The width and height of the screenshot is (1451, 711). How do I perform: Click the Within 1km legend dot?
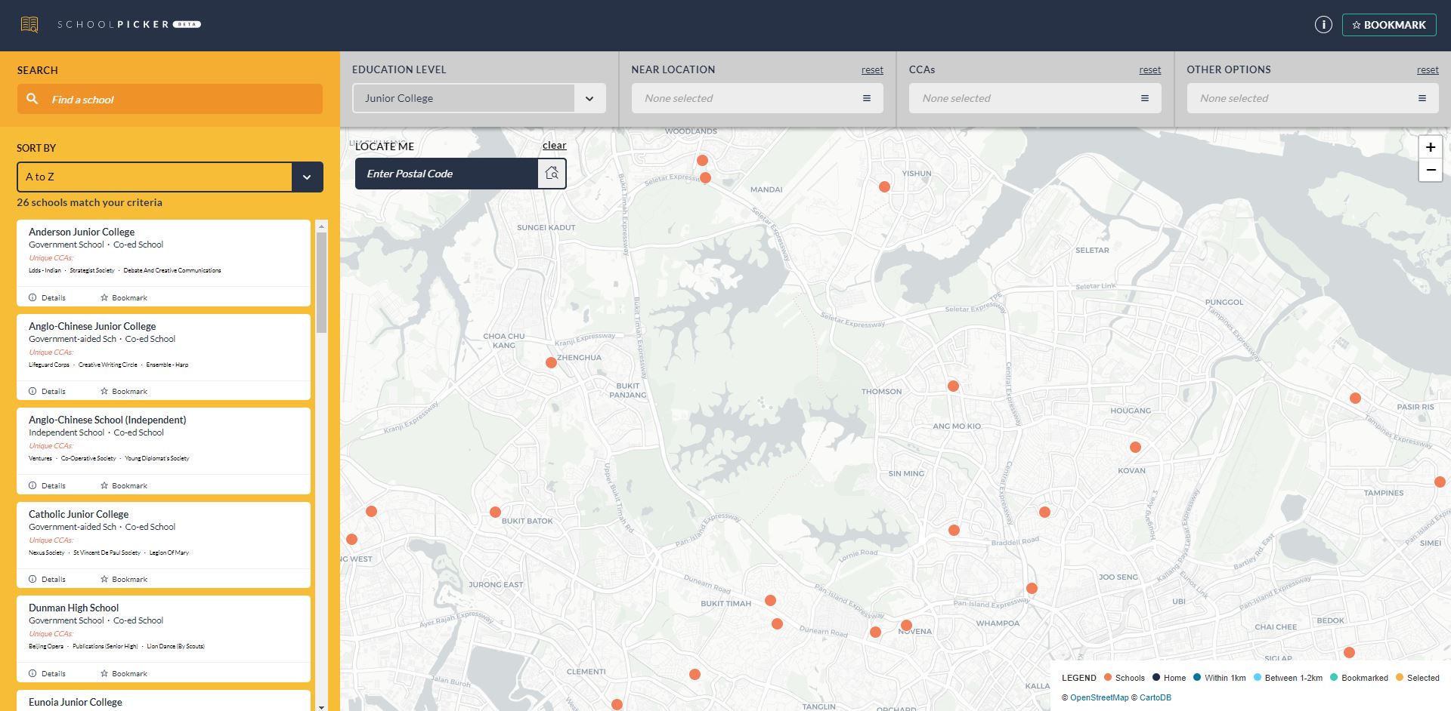1197,677
